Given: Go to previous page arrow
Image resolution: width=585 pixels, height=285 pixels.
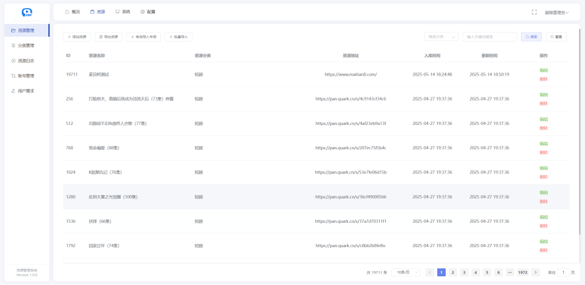Looking at the screenshot, I should pos(430,273).
